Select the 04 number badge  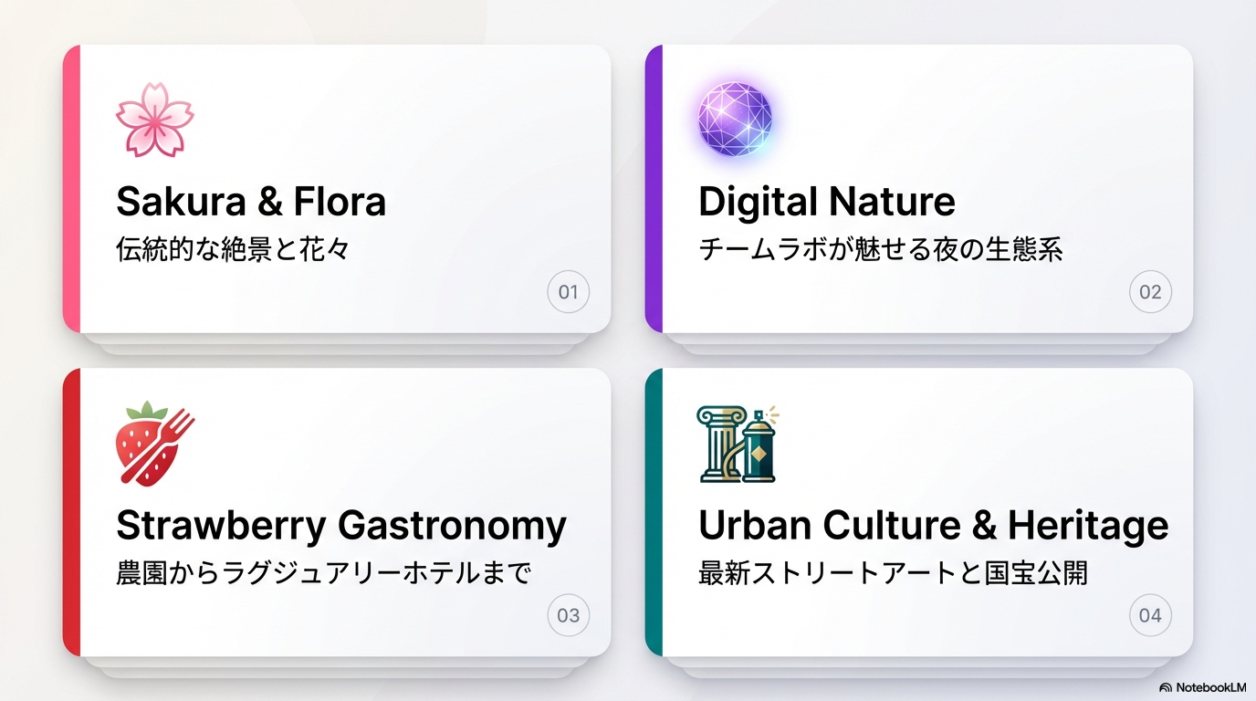pos(1150,615)
